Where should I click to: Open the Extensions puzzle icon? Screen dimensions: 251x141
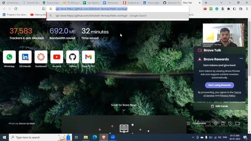click(x=229, y=9)
